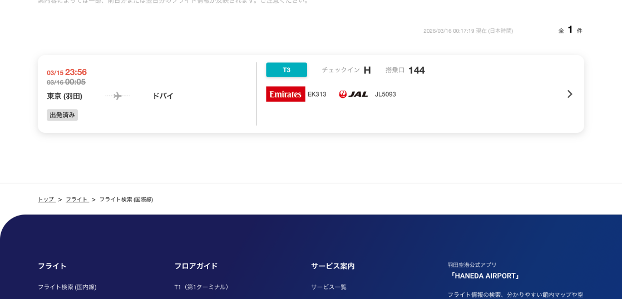Screen dimensions: 622x299
Task: Click the フライト footer heading
Action: (52, 266)
